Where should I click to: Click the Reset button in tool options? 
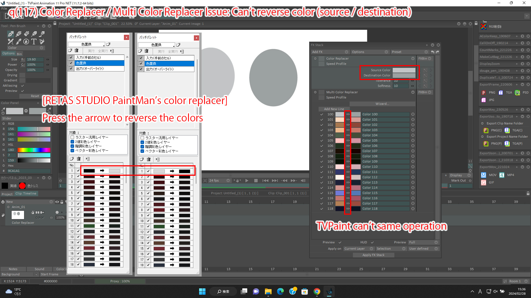(35, 96)
